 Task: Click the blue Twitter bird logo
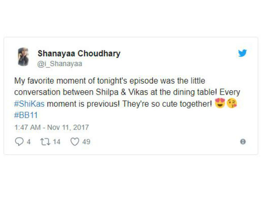243,53
